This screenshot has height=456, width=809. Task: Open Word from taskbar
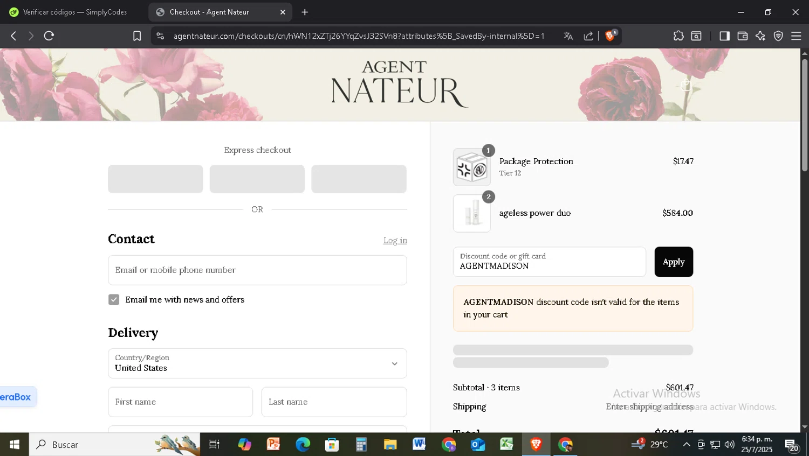(419, 444)
